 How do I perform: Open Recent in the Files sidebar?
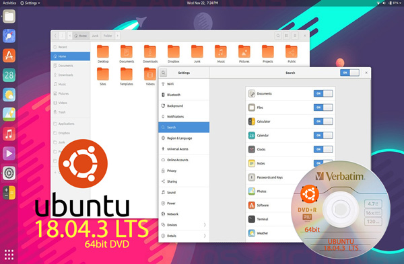pos(70,47)
